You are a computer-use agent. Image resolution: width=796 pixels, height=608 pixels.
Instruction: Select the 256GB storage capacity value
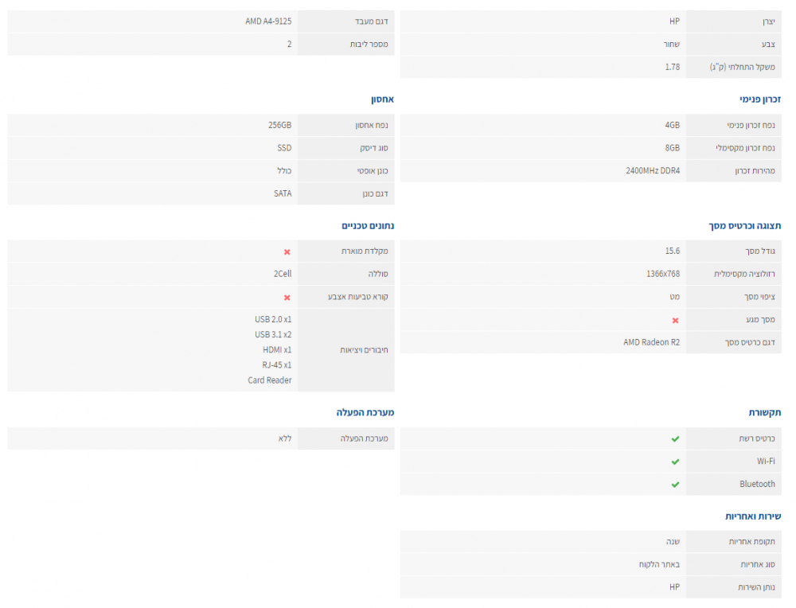tap(279, 125)
